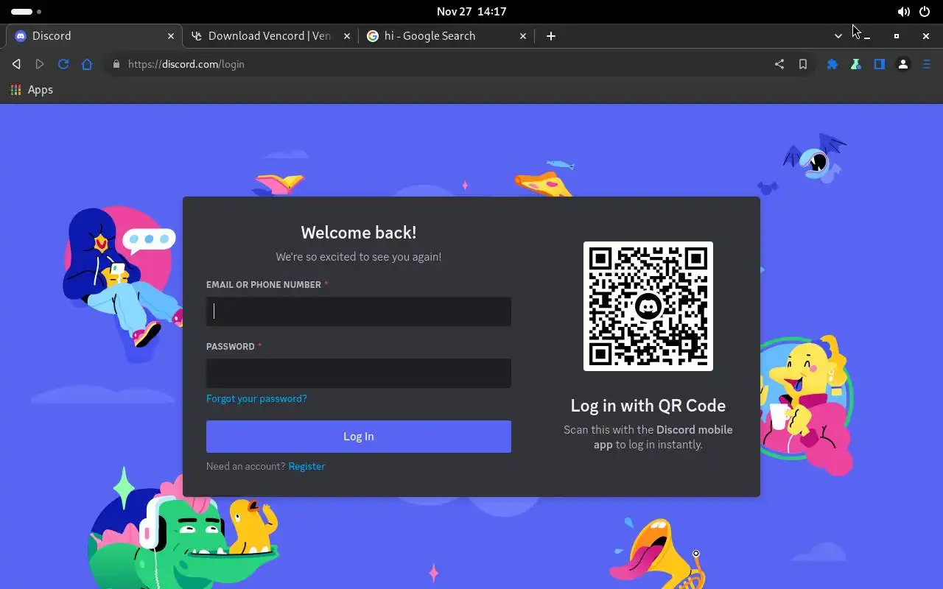Reload the Discord login page
The width and height of the screenshot is (943, 589).
tap(63, 64)
